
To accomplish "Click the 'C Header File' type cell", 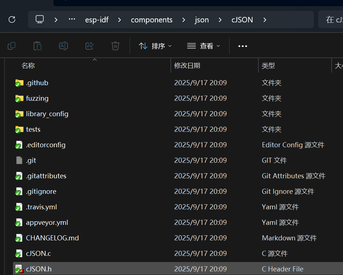I will tap(283, 269).
